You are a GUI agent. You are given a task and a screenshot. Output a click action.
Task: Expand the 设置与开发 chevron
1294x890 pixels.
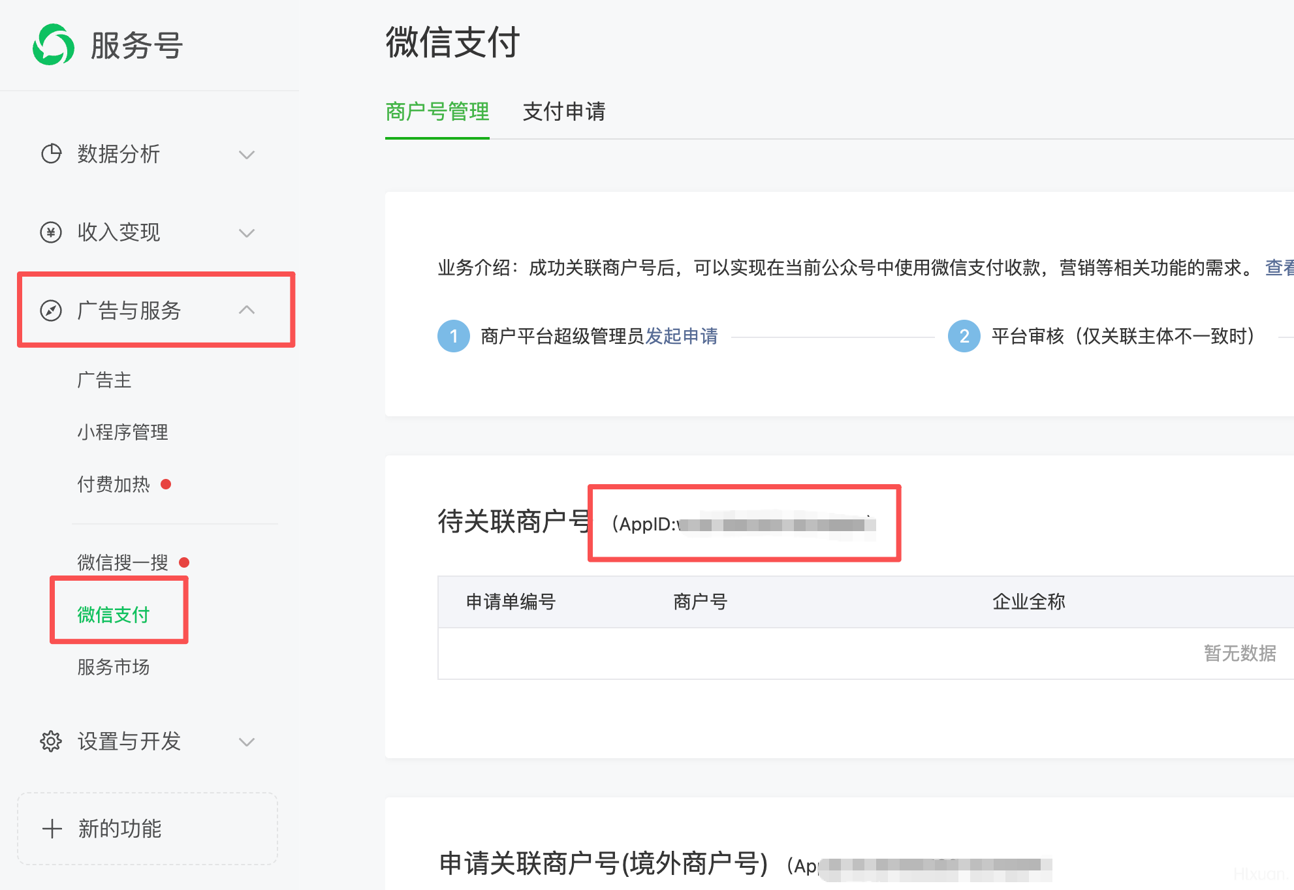tap(246, 742)
